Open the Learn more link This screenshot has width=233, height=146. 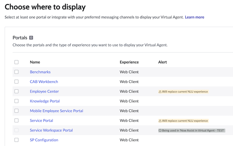194,17
